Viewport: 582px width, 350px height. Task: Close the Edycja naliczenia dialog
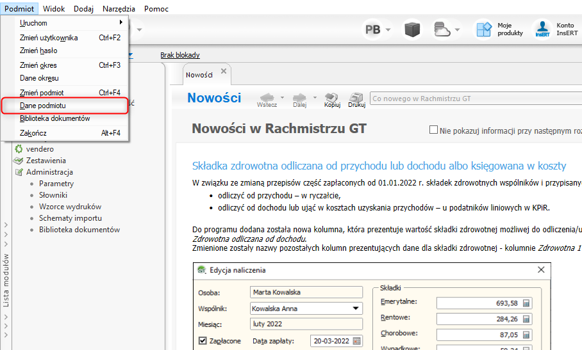pos(541,269)
